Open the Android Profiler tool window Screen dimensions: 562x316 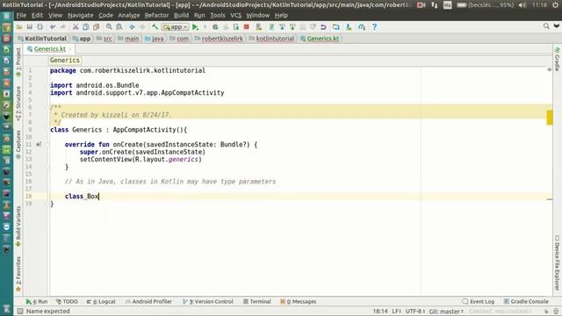148,302
